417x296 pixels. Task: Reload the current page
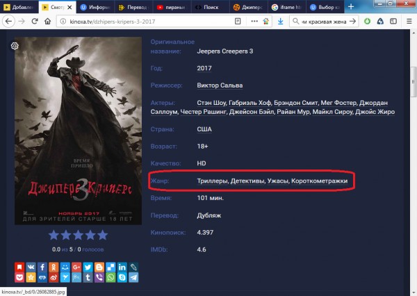click(x=35, y=22)
